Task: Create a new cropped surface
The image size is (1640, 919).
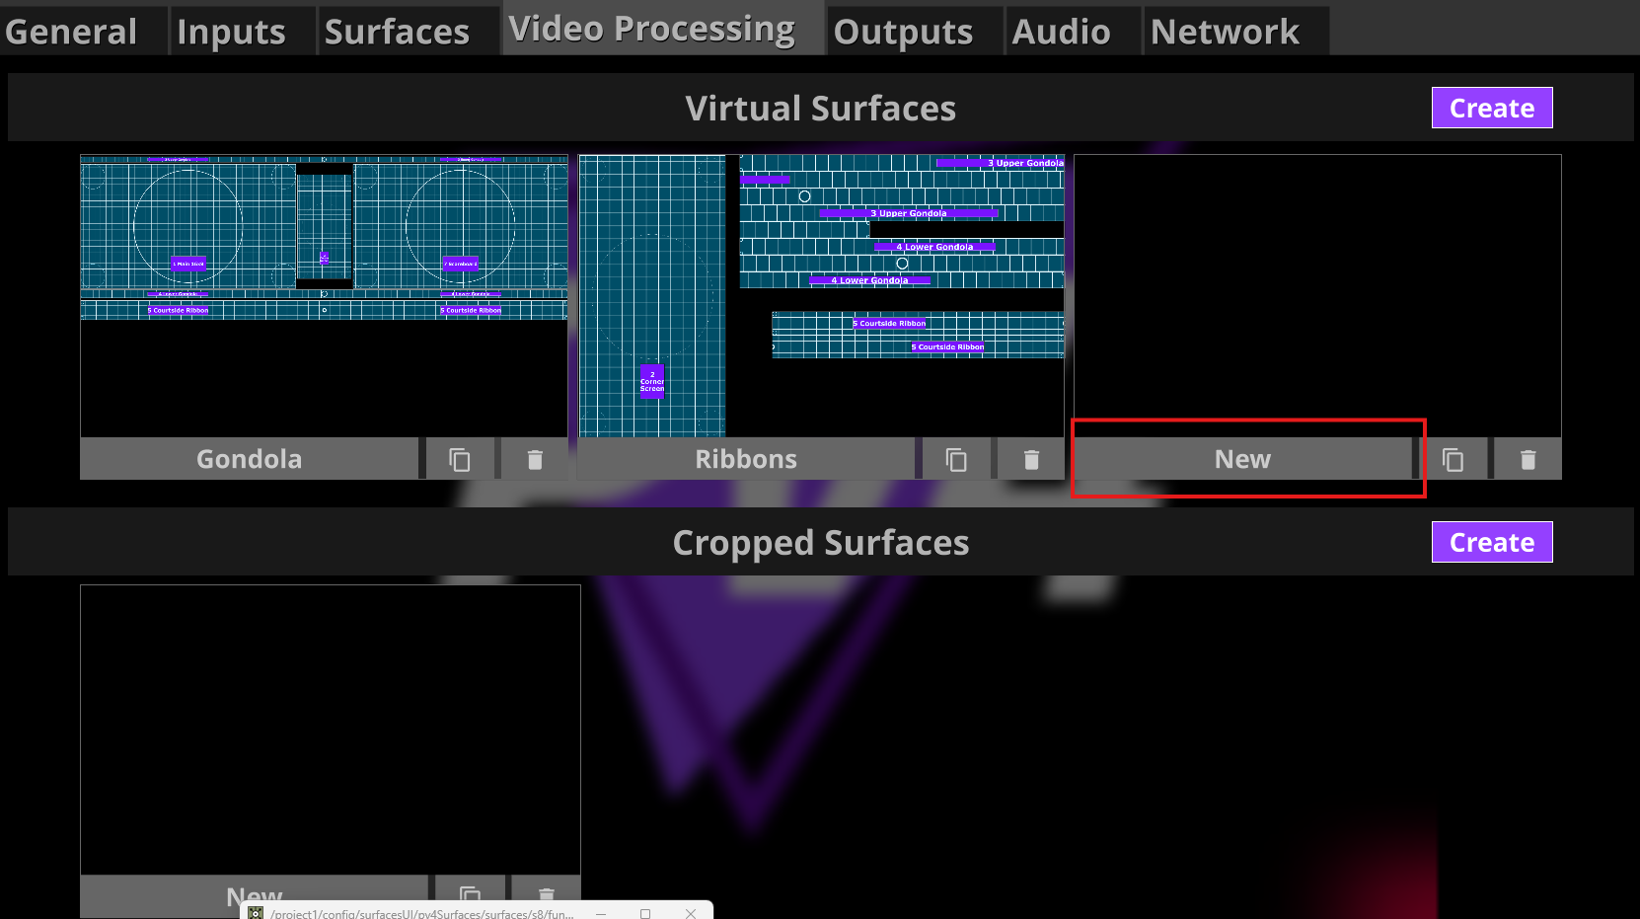Action: click(x=1492, y=542)
